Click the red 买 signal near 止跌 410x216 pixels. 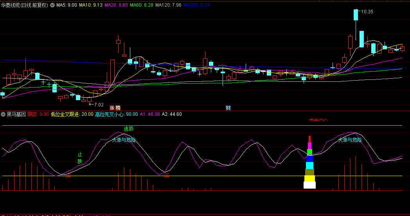click(x=68, y=176)
